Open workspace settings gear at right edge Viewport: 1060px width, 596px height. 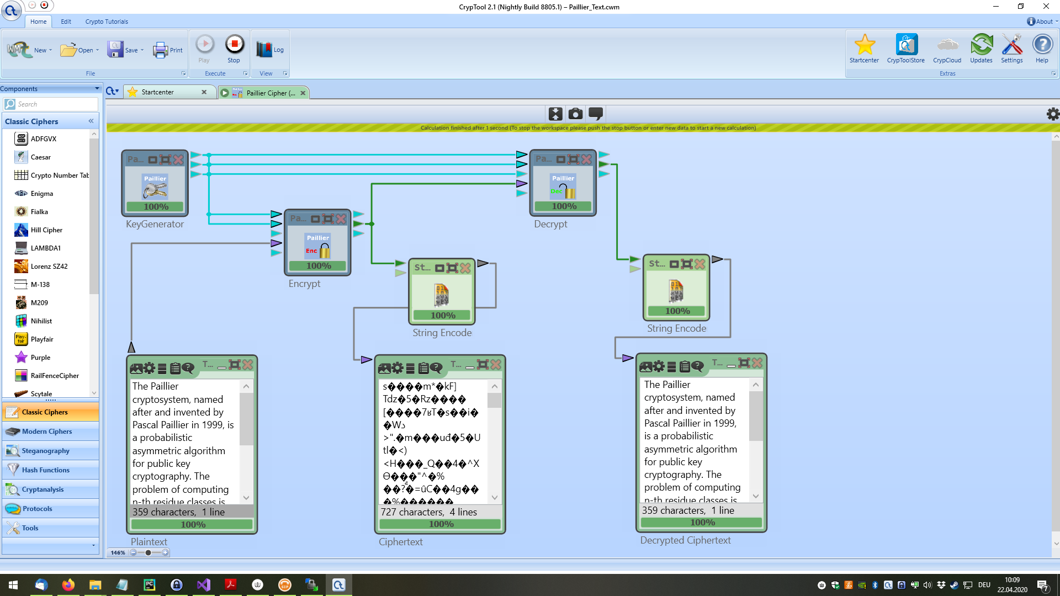(1053, 114)
